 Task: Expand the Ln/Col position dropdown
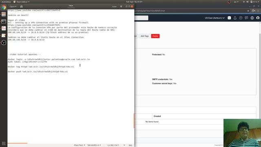tap(116, 145)
